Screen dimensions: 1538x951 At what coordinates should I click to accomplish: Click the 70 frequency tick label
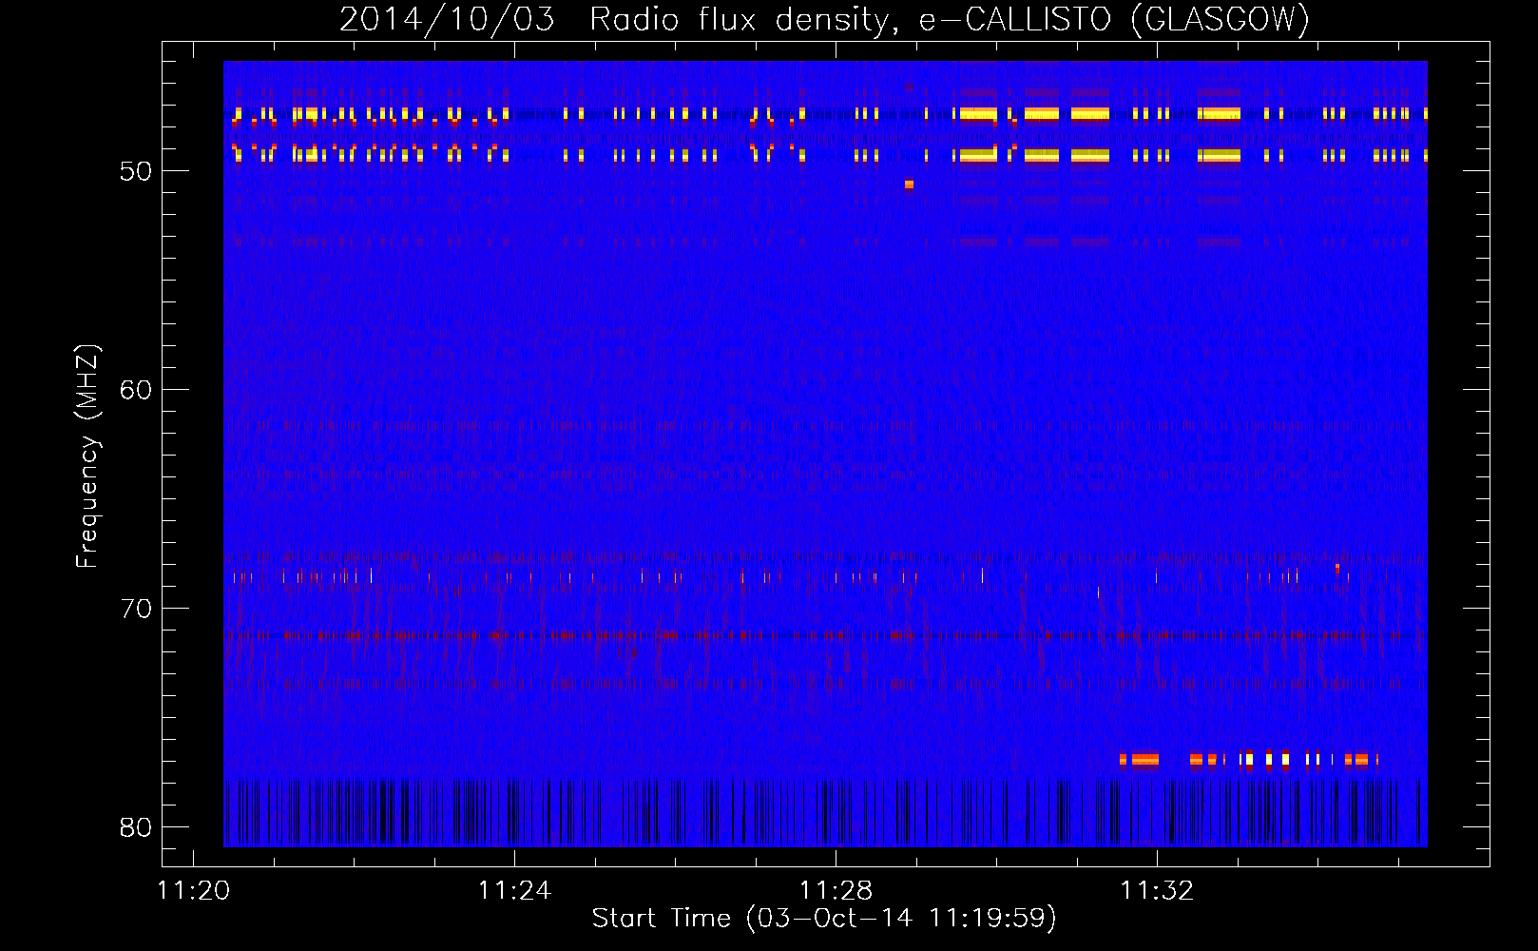(135, 609)
